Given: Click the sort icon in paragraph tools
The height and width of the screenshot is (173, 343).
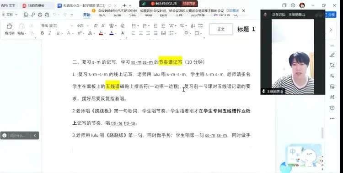Looking at the screenshot, I should (193, 25).
